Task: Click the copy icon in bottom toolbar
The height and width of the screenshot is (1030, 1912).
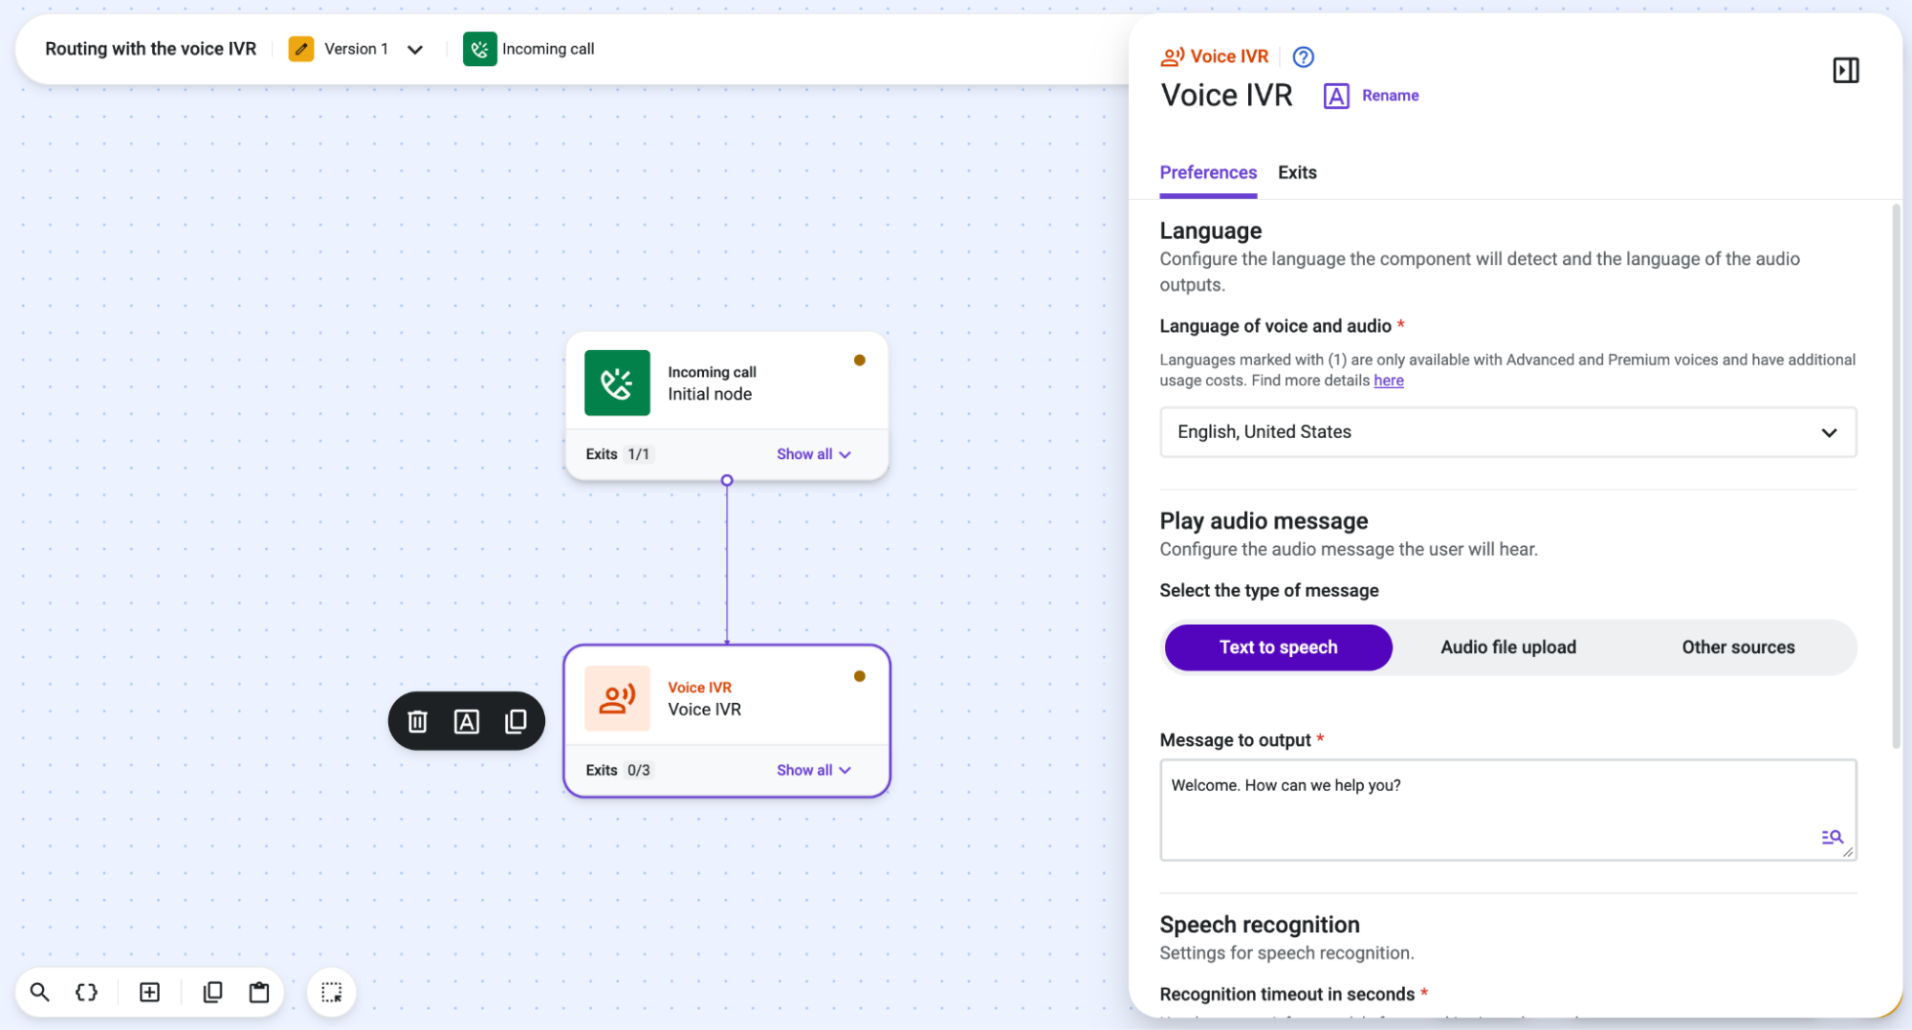Action: pos(212,992)
